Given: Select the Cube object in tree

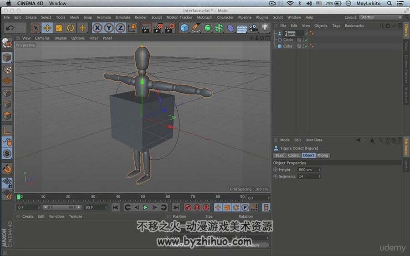Looking at the screenshot, I should pyautogui.click(x=287, y=46).
